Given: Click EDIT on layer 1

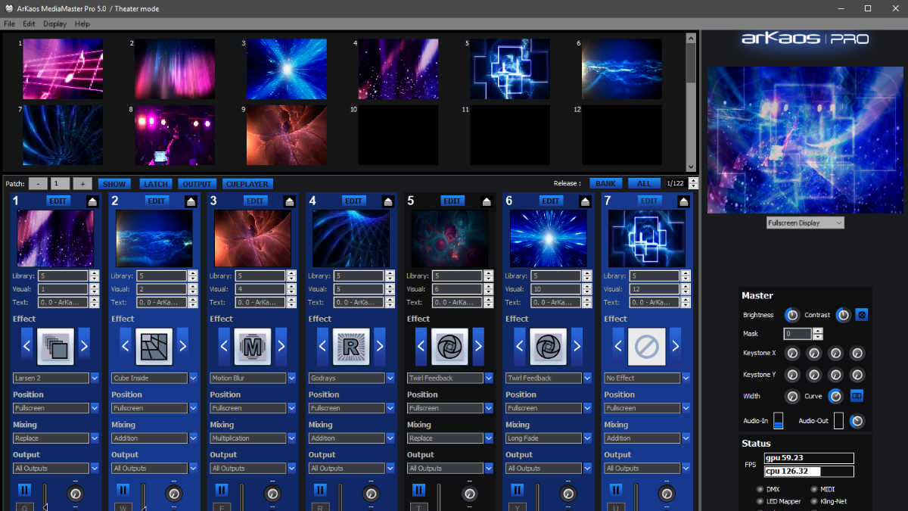Looking at the screenshot, I should pos(58,201).
